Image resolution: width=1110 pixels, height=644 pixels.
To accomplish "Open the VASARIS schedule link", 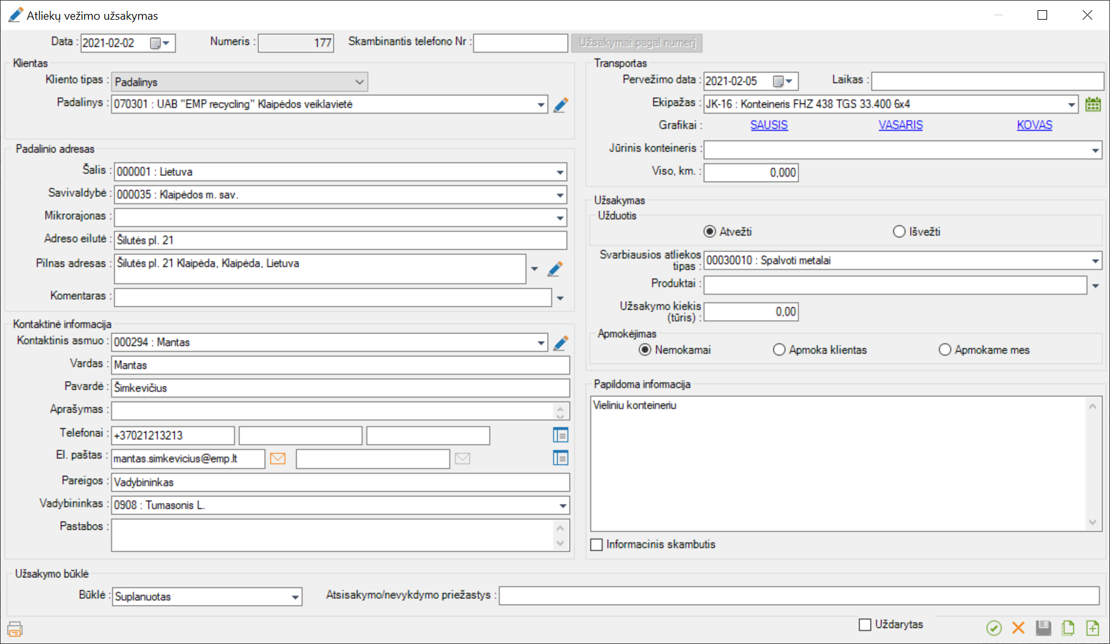I will (x=900, y=125).
